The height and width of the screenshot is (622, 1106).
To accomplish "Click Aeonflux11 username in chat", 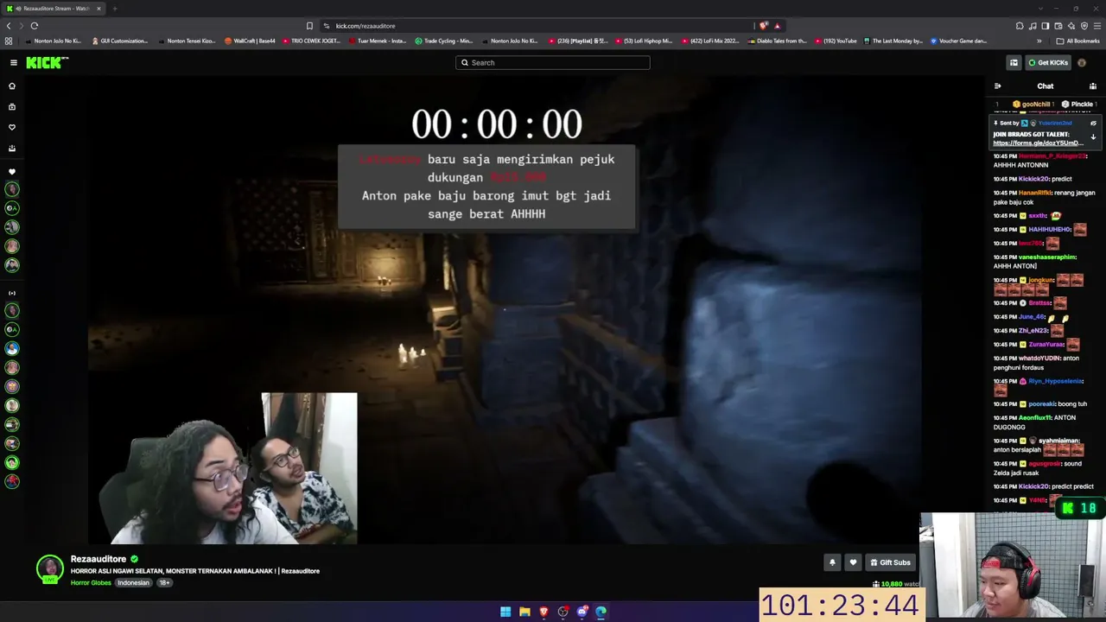I will tap(1034, 417).
